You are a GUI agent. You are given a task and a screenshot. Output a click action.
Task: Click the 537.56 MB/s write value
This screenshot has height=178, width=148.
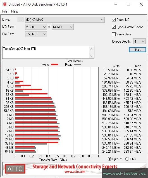tap(111, 139)
